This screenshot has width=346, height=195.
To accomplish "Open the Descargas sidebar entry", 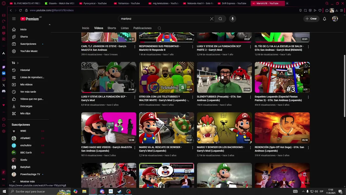I will click(x=26, y=106).
